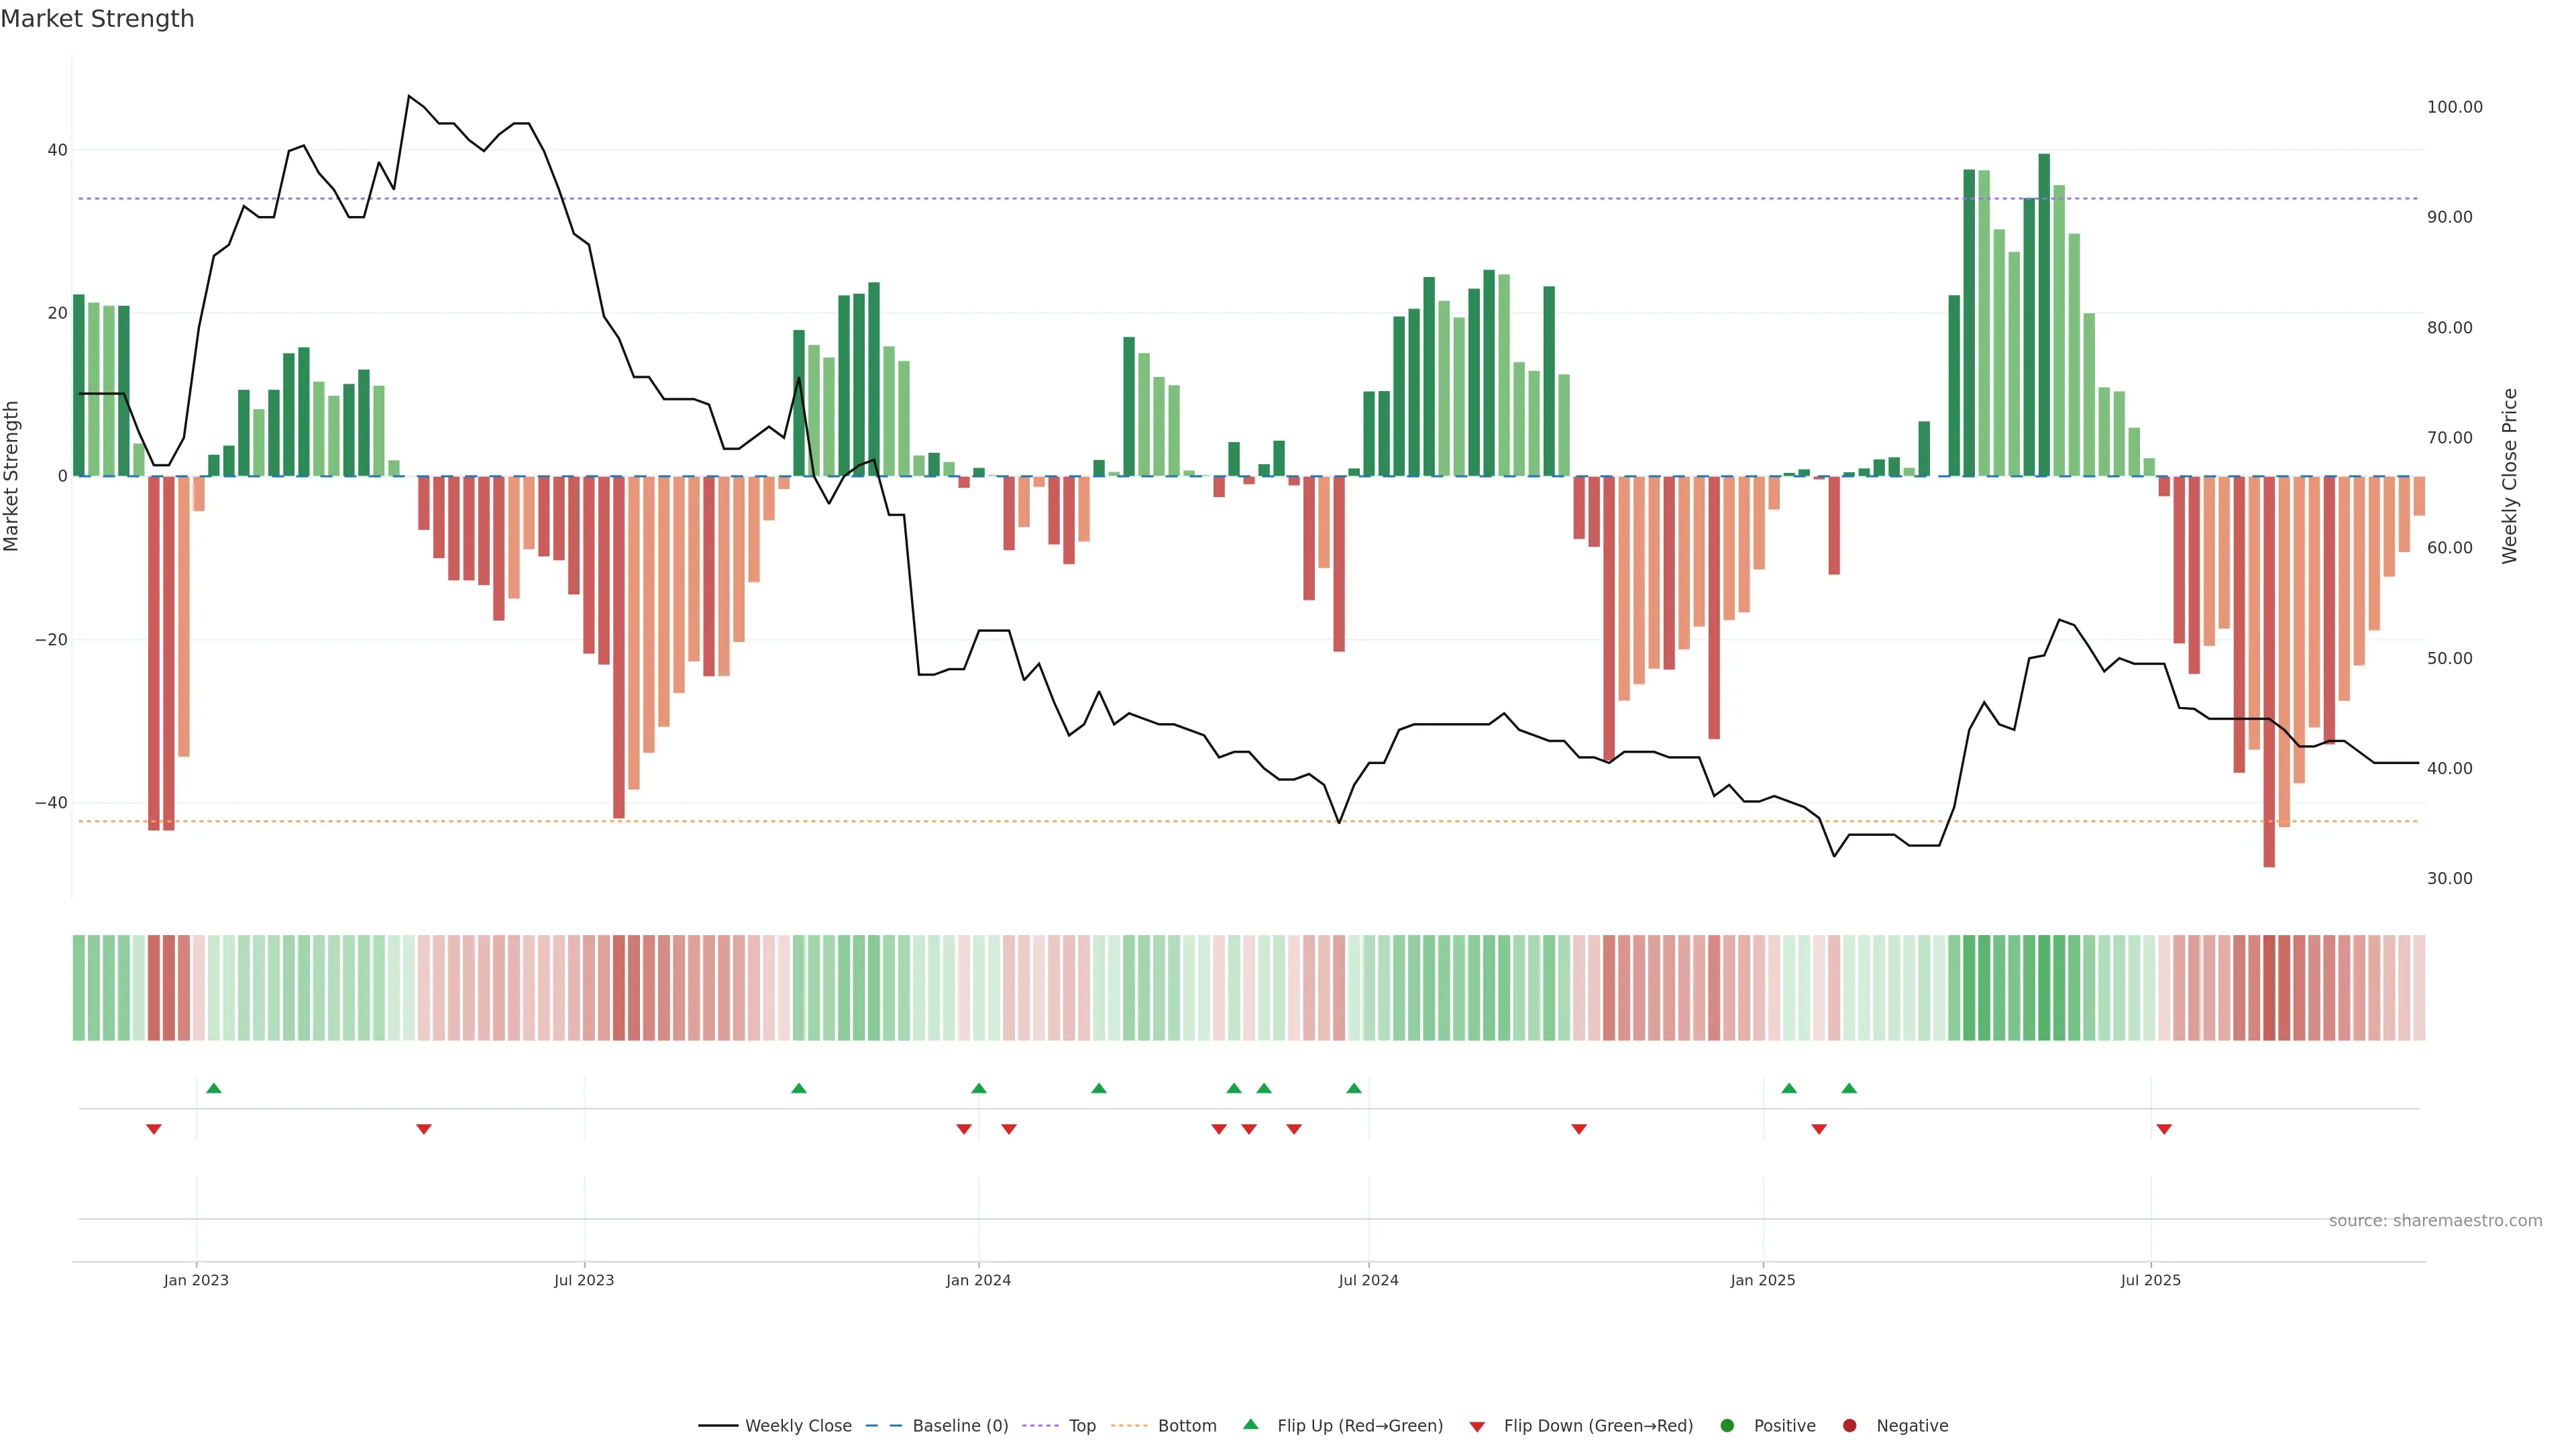2576x1449 pixels.
Task: Click the Jul 2024 x-axis label
Action: [x=1368, y=1280]
